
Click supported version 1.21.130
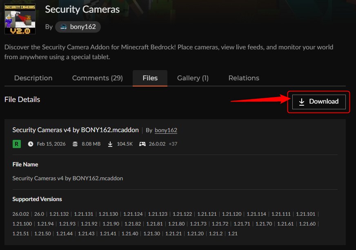[108, 214]
